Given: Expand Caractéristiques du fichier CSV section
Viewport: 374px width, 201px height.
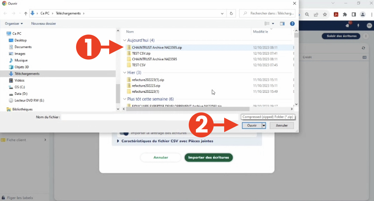Looking at the screenshot, I should 165,141.
